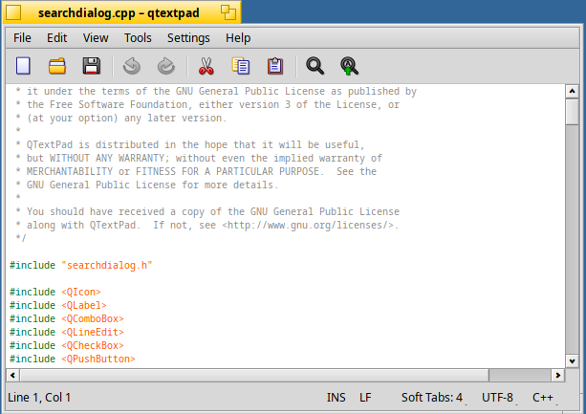The height and width of the screenshot is (414, 586).
Task: Toggle INS insert mode in status bar
Action: coord(336,397)
